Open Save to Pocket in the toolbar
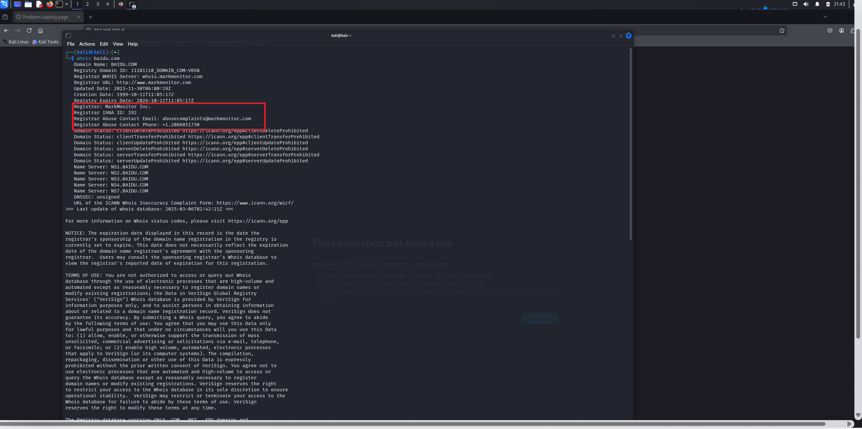This screenshot has height=429, width=862. click(x=830, y=30)
